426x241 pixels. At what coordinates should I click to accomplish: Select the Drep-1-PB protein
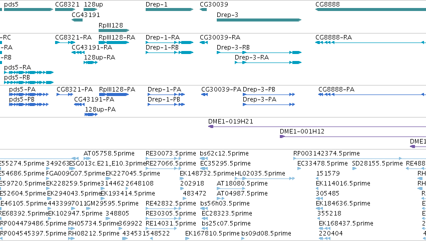pyautogui.click(x=166, y=104)
